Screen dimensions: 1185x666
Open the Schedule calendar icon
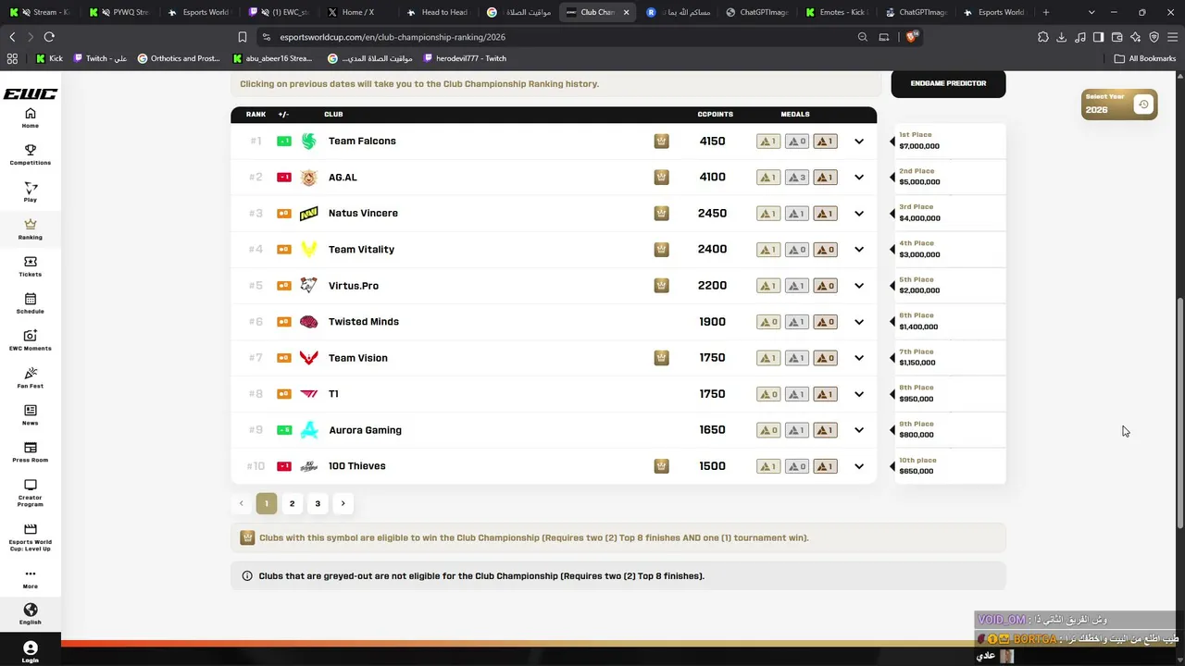[31, 303]
